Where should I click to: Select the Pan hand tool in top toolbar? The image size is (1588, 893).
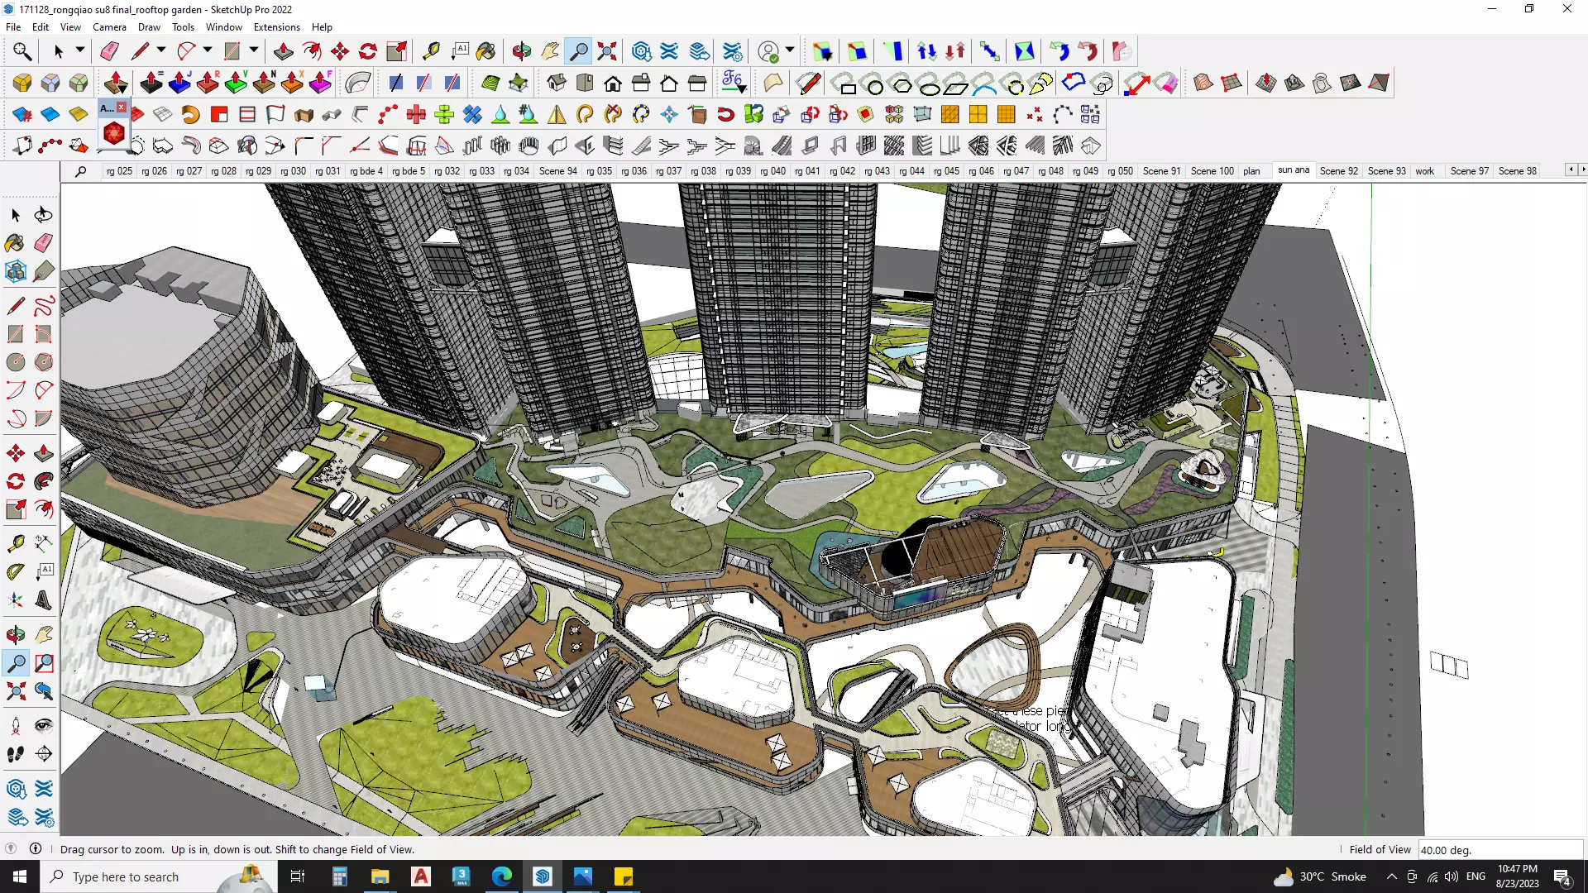[x=550, y=51]
